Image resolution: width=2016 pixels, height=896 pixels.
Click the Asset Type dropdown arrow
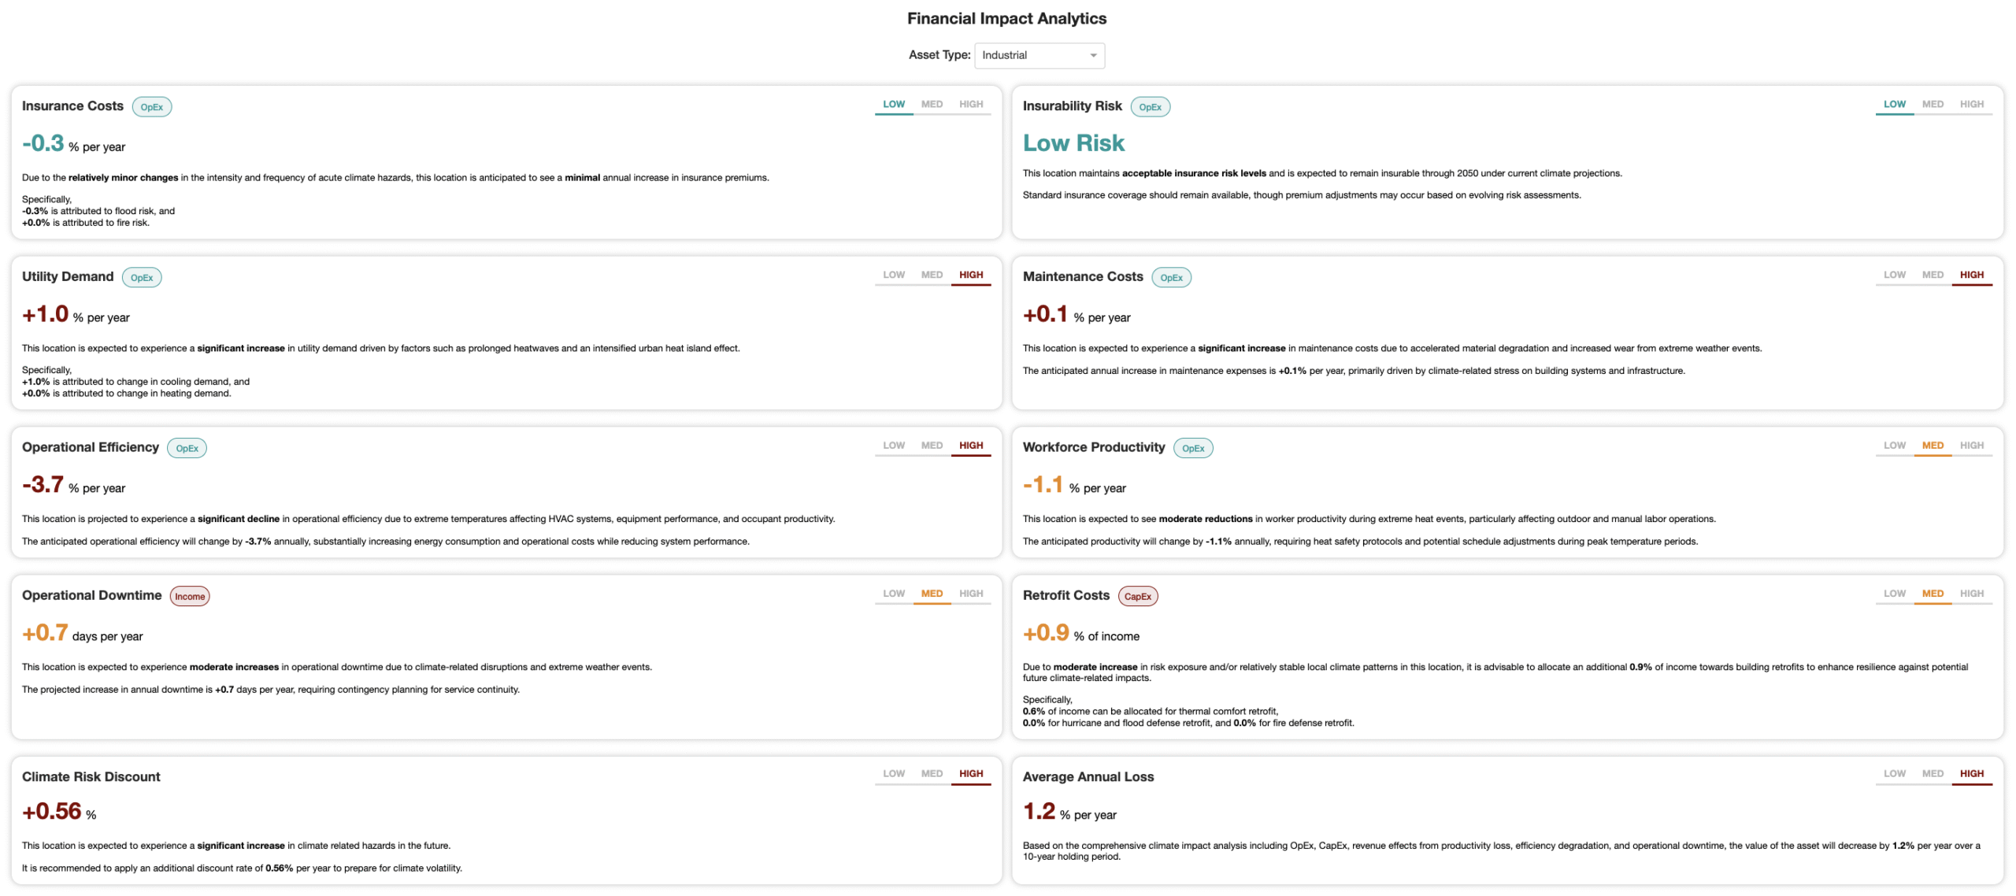tap(1093, 55)
